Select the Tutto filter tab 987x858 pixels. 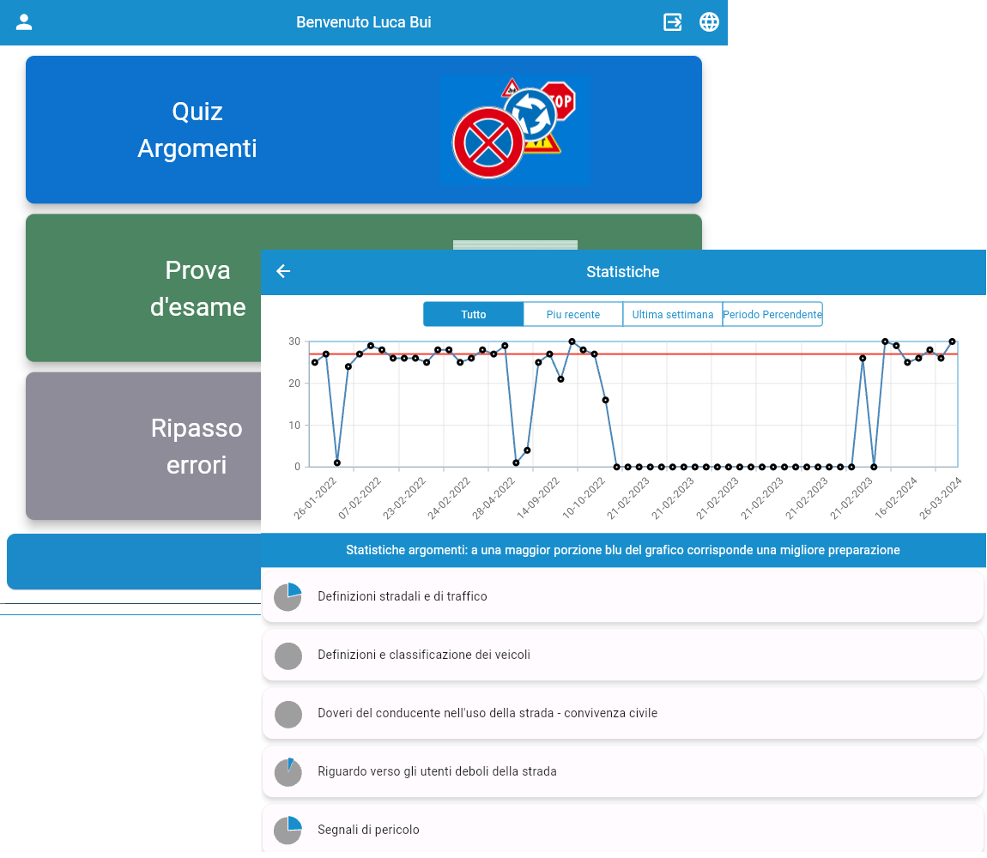point(473,315)
